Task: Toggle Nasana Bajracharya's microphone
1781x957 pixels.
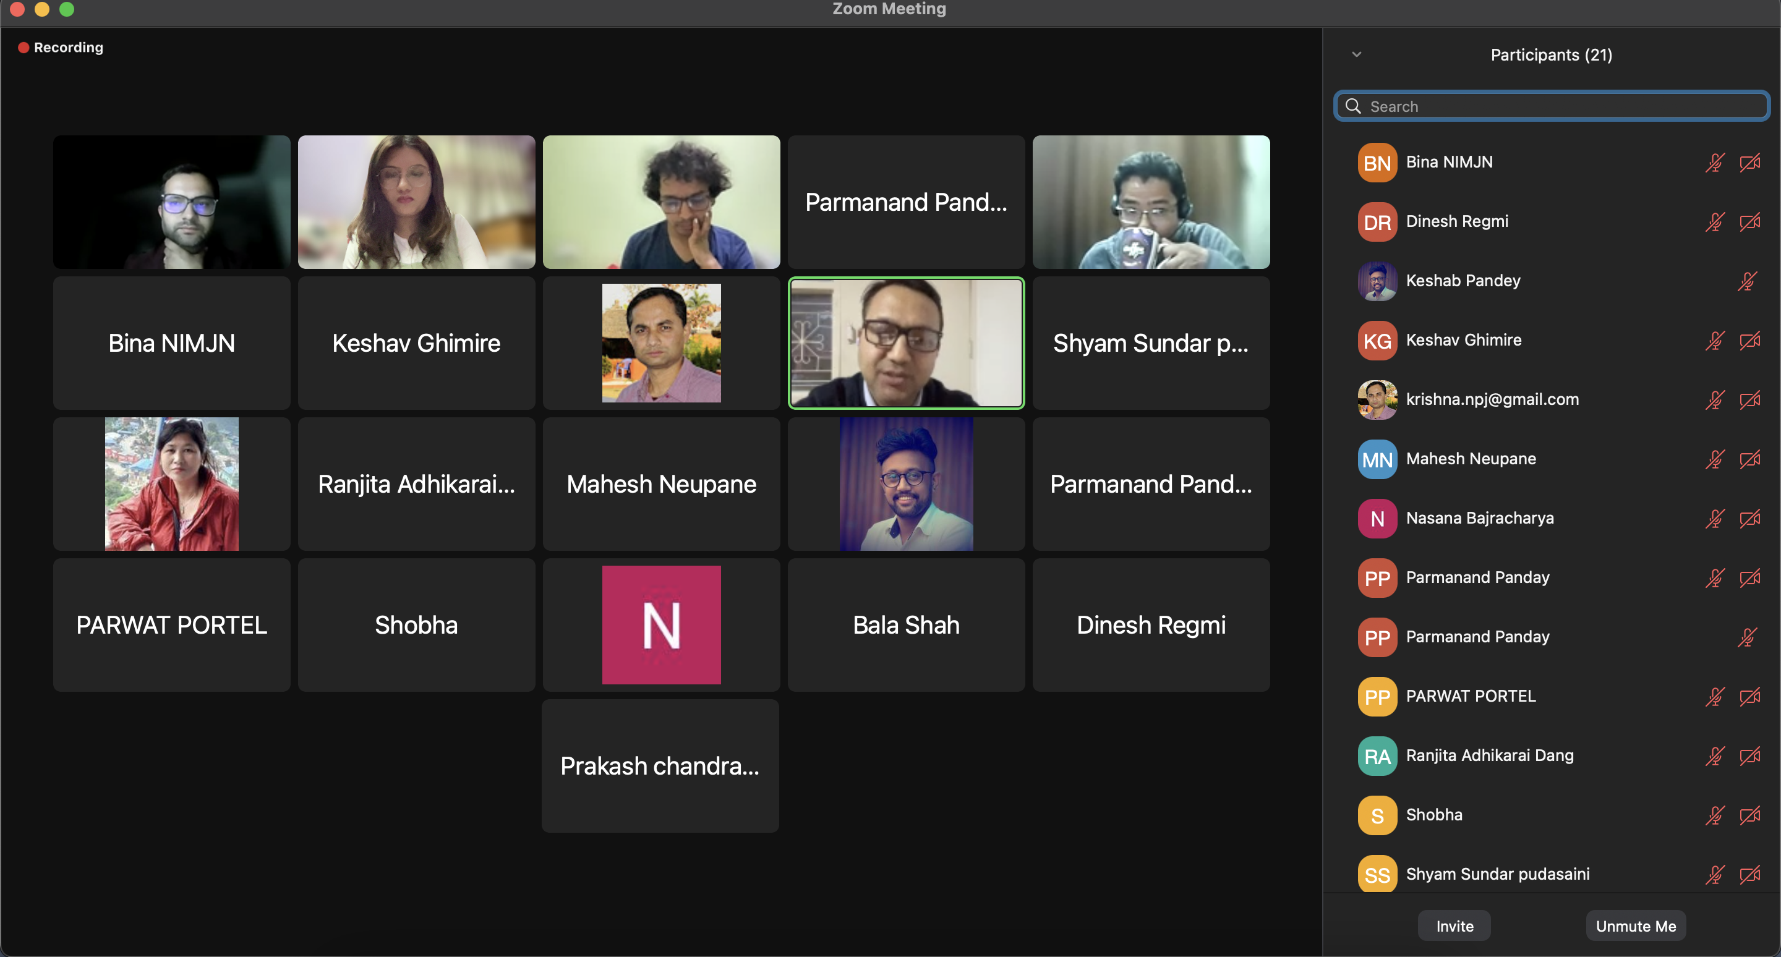Action: (1715, 519)
